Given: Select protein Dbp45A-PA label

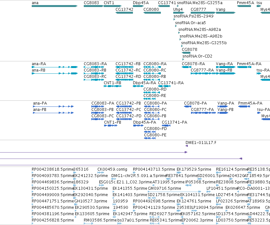Looking at the screenshot, I should pos(145,122).
